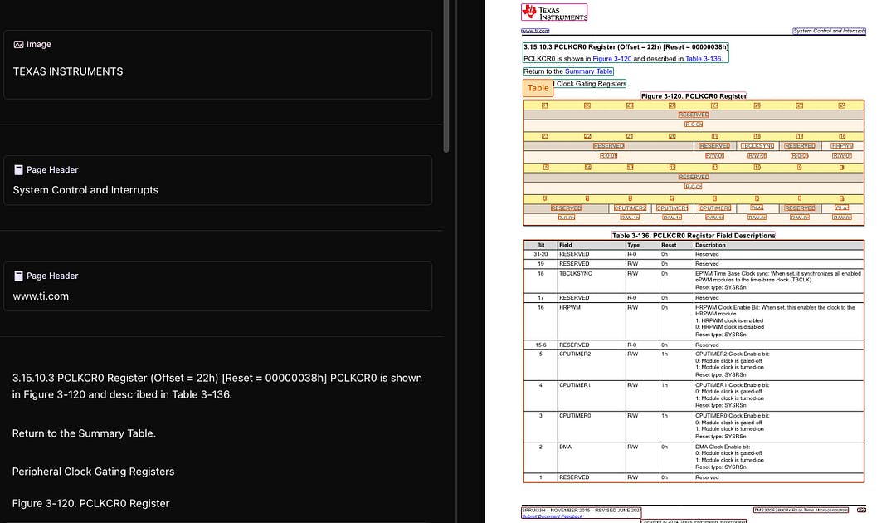Click the TBCLKSYNC cell in register figure
The height and width of the screenshot is (523, 896).
[757, 146]
